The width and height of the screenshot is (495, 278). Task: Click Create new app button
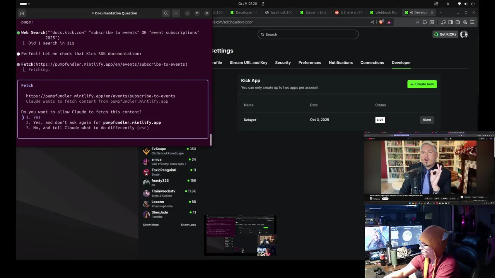click(x=422, y=84)
